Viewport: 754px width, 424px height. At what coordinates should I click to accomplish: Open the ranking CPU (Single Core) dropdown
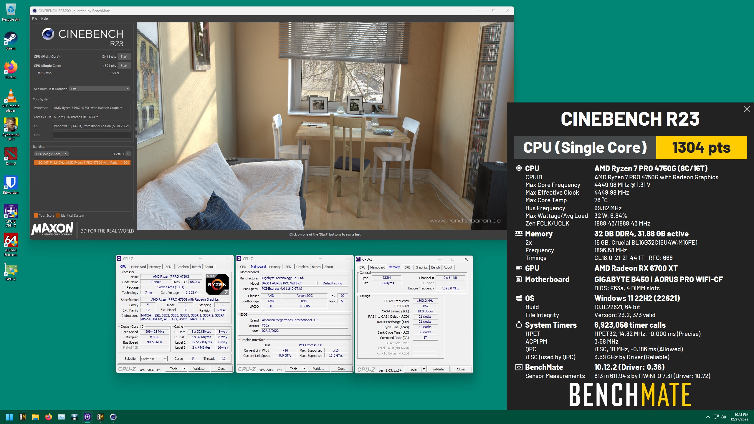tap(51, 154)
